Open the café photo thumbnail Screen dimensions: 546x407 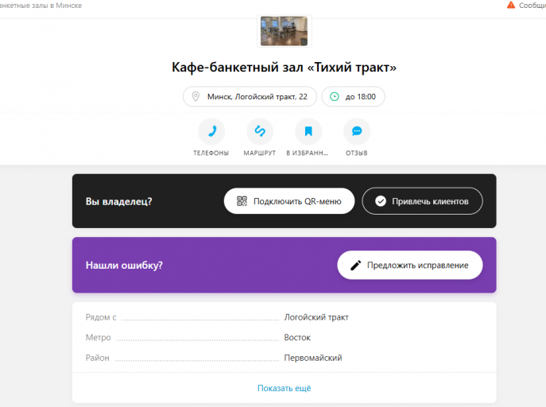[x=285, y=31]
